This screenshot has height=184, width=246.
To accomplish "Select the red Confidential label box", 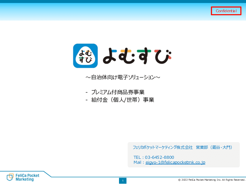I will pos(226,11).
